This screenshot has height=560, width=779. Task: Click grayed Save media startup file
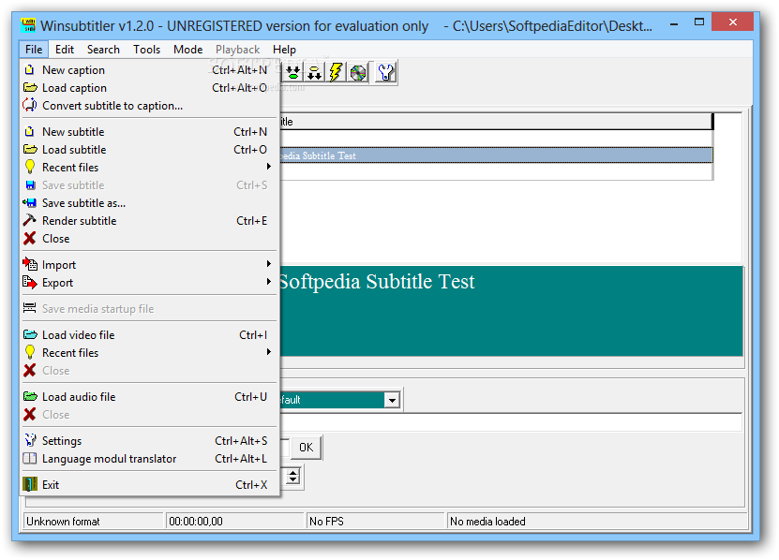click(x=148, y=309)
